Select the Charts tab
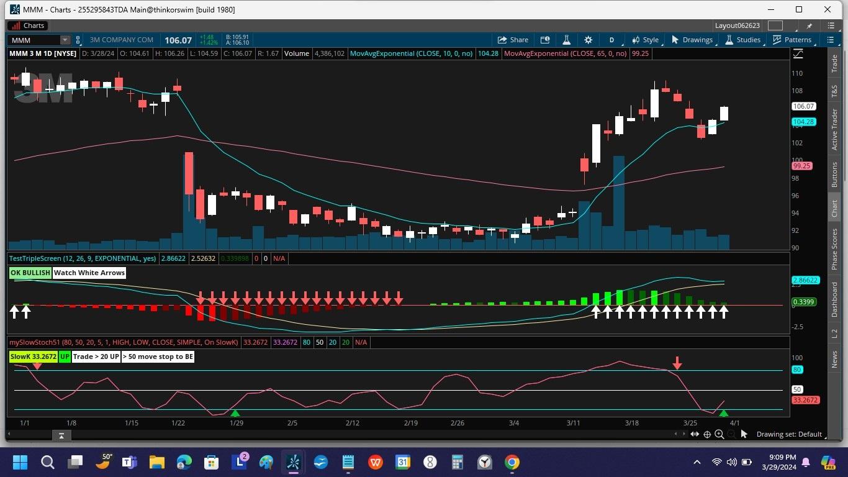The height and width of the screenshot is (477, 848). (28, 25)
